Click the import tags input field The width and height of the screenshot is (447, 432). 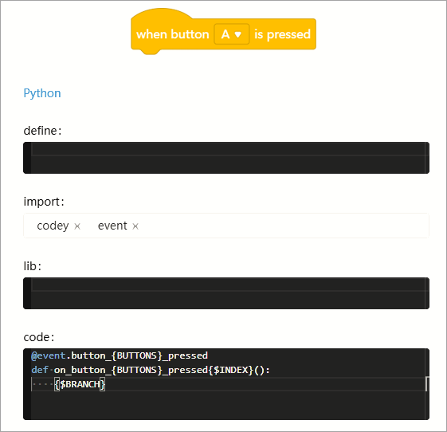tap(226, 226)
